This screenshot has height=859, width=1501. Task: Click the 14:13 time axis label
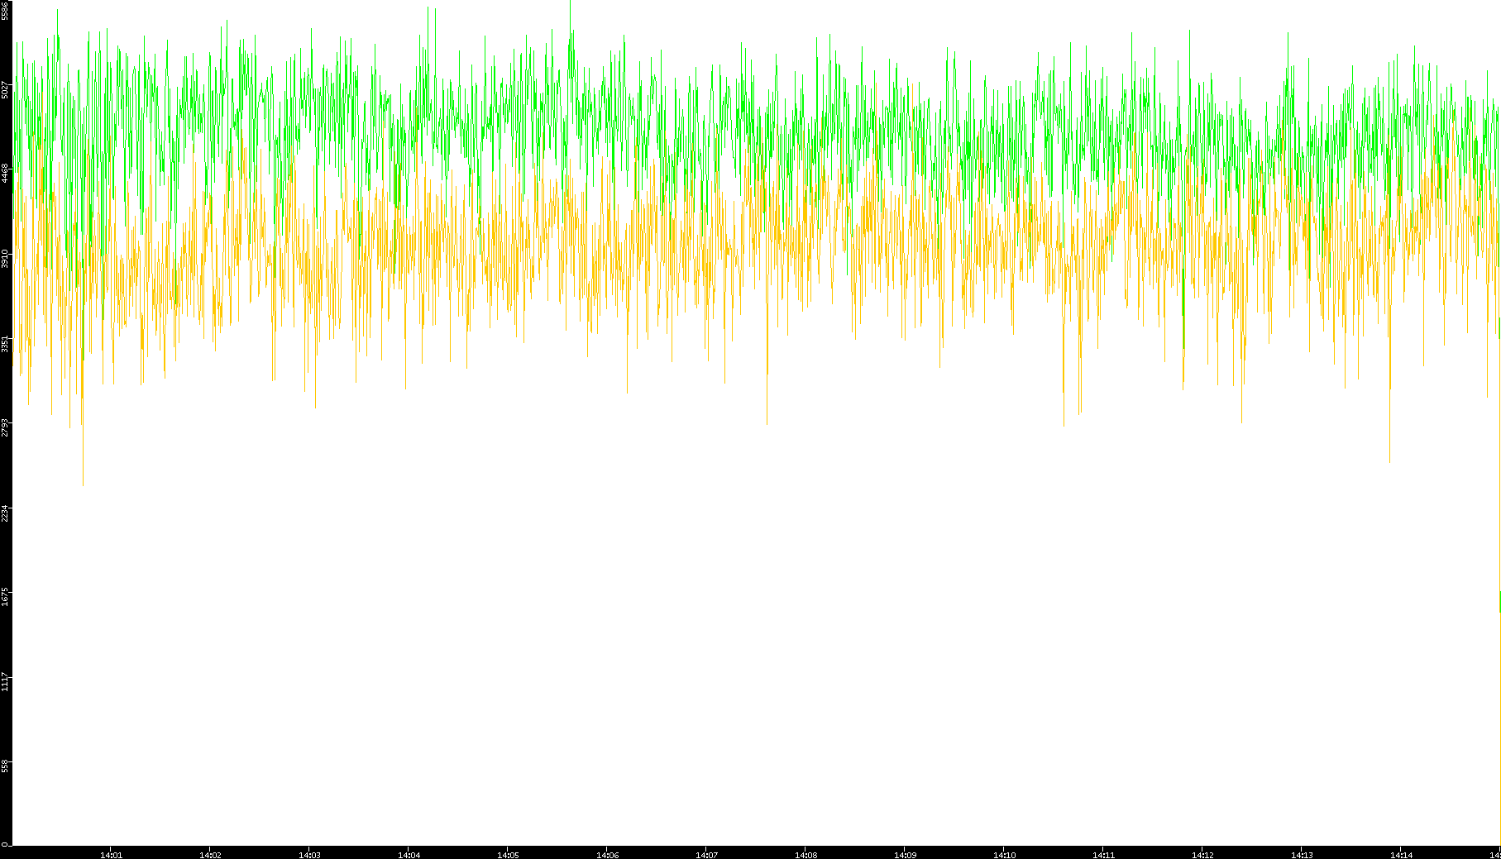coord(1302,854)
